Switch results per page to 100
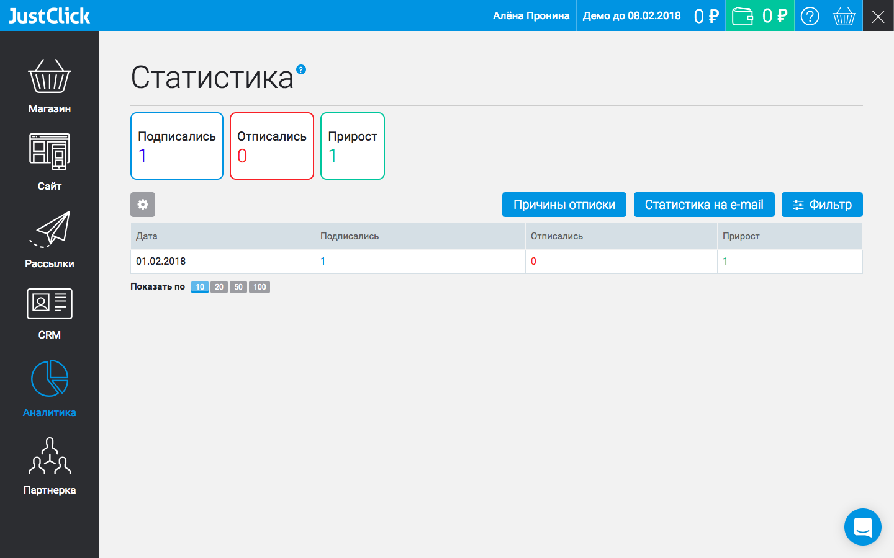Image resolution: width=894 pixels, height=558 pixels. (x=259, y=286)
